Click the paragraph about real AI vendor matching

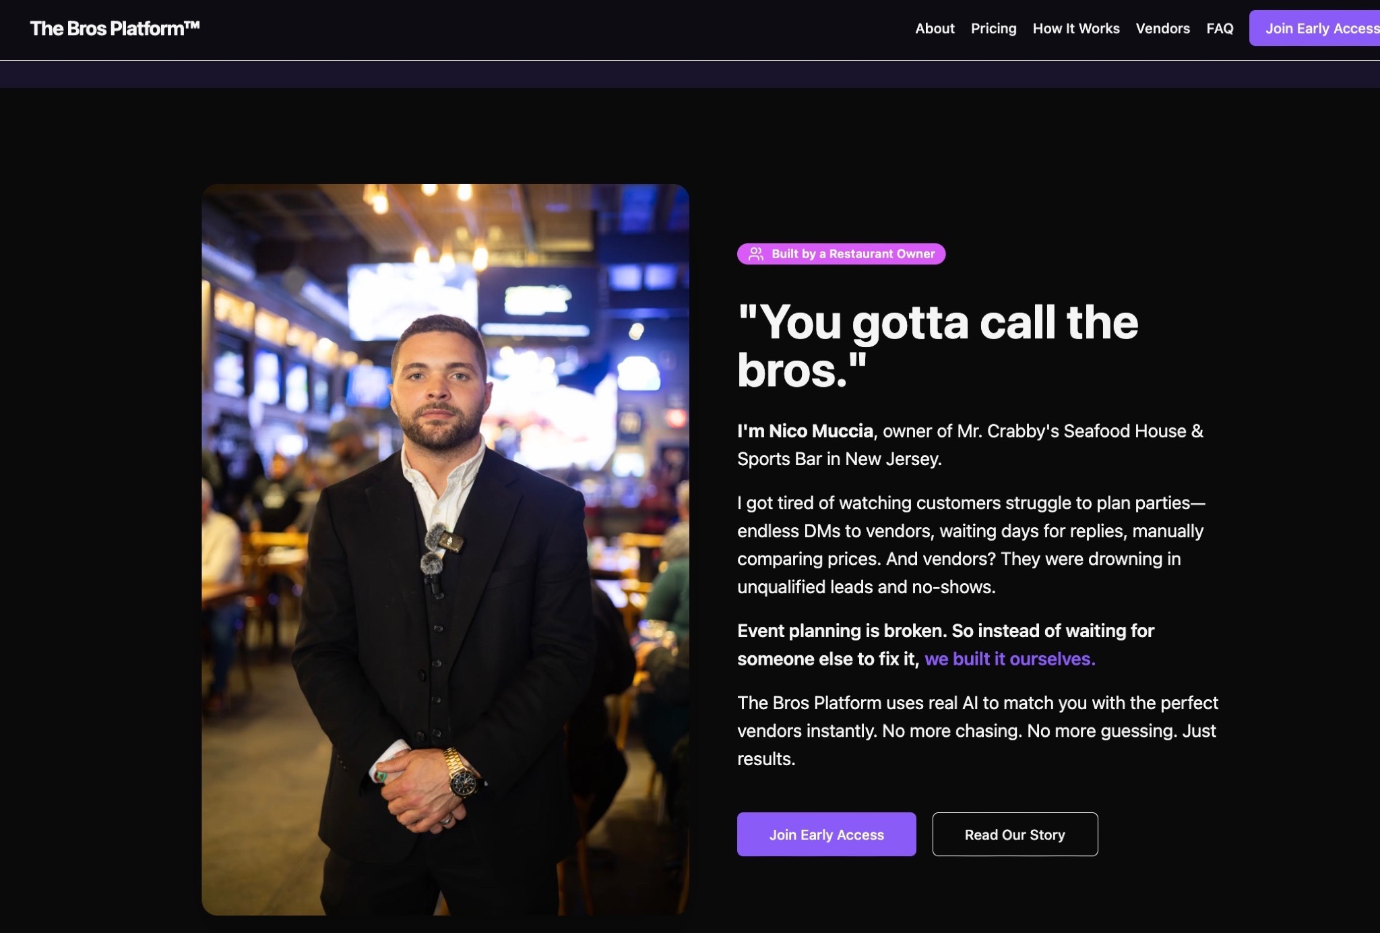pyautogui.click(x=977, y=731)
